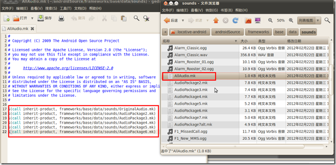
Task: Click the stop loading icon
Action: tap(225, 20)
